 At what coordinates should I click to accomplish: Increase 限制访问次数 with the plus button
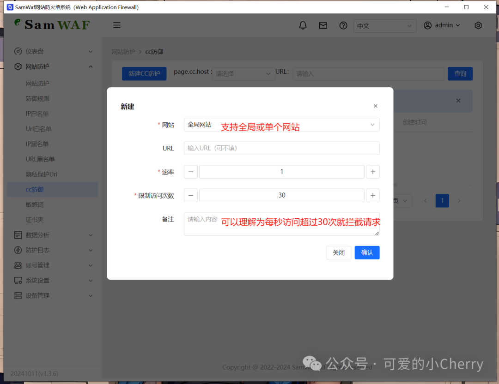373,195
